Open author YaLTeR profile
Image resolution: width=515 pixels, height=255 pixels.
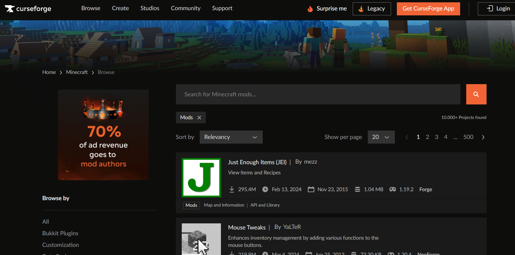pyautogui.click(x=292, y=227)
